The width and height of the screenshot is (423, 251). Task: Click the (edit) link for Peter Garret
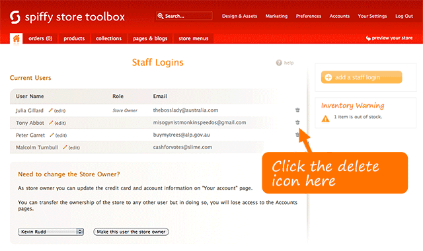point(61,135)
